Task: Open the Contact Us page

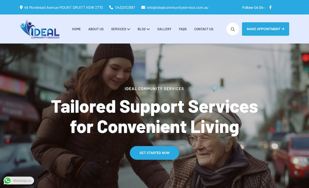Action: [203, 29]
